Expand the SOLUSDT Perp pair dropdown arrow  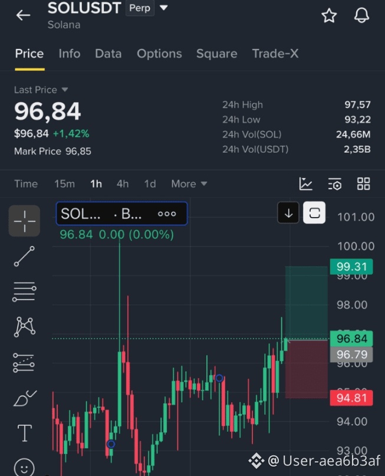pyautogui.click(x=164, y=8)
